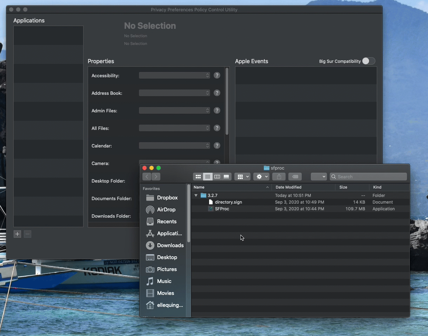Open the Finder gear action menu
Viewport: 428px width, 336px height.
tap(261, 177)
